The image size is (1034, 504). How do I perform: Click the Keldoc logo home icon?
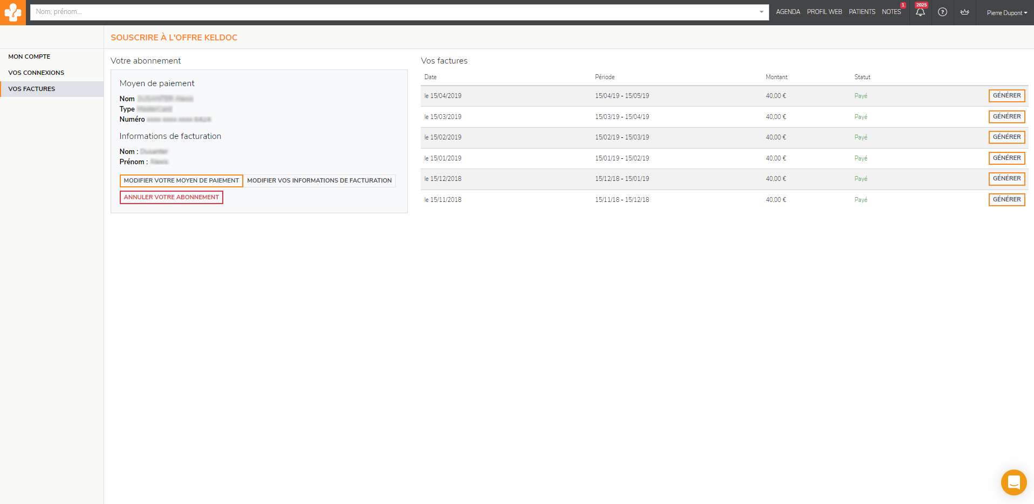[x=12, y=12]
